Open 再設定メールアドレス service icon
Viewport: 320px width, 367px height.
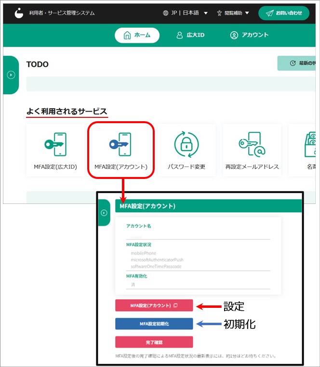point(252,145)
